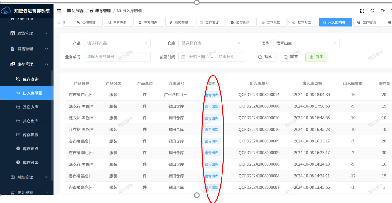
Task: Click the green 导出 button
Action: point(316,57)
